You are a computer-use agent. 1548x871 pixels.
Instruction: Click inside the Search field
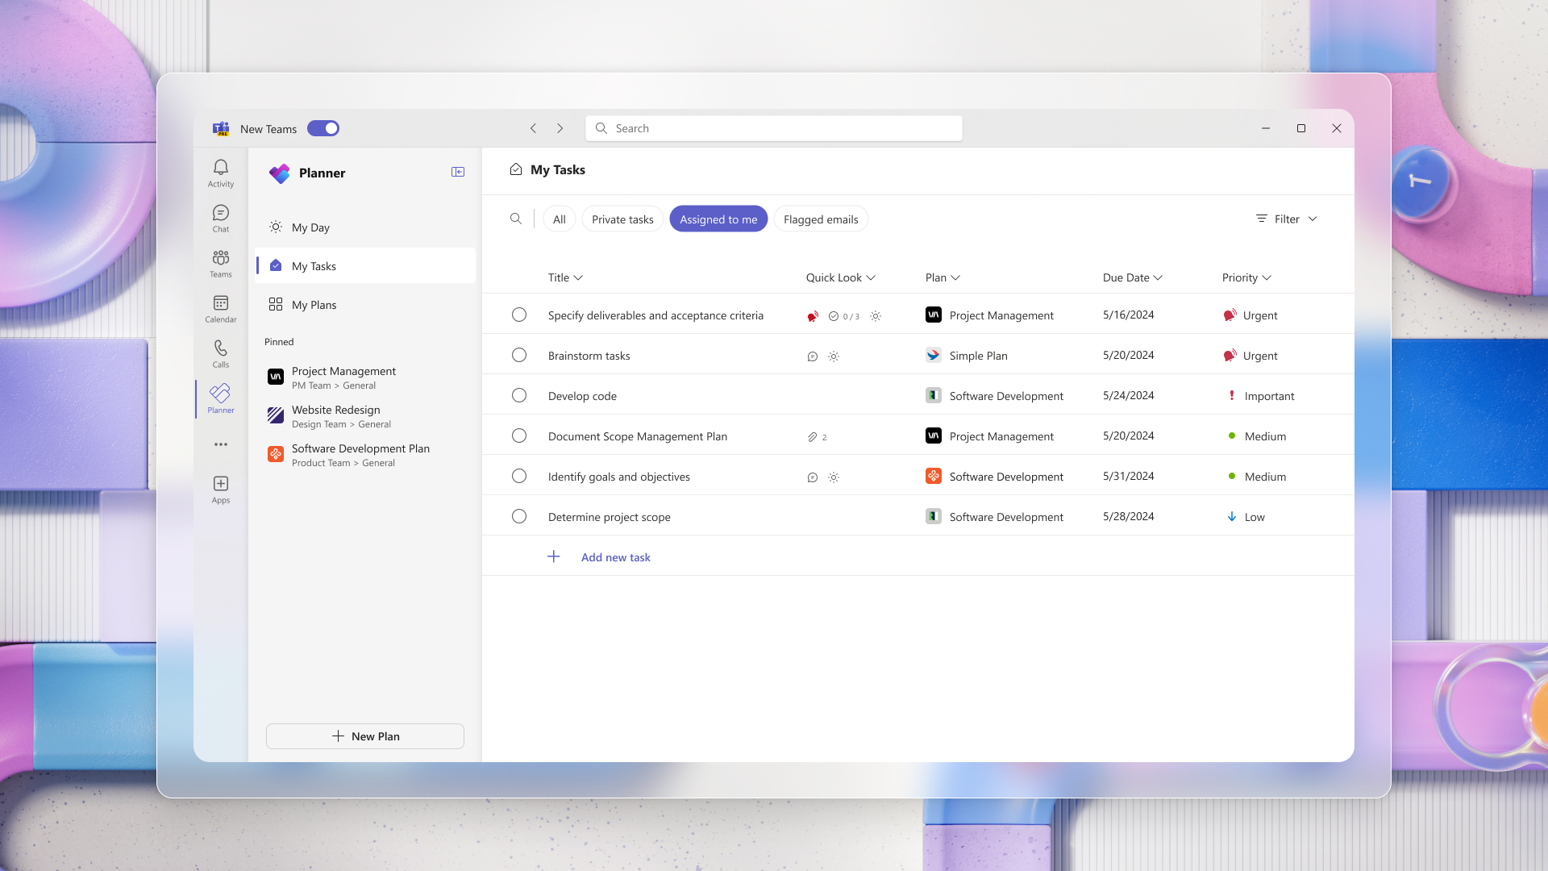[772, 127]
